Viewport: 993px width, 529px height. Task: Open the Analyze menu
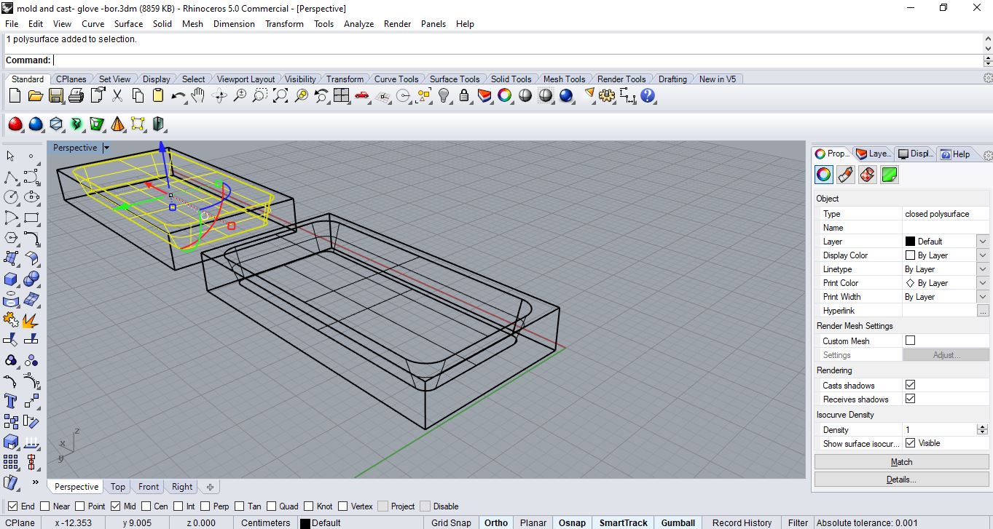(358, 24)
